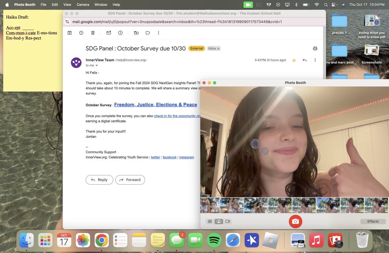This screenshot has height=253, width=389.
Task: Remove the Inbox label from email
Action: (218, 49)
